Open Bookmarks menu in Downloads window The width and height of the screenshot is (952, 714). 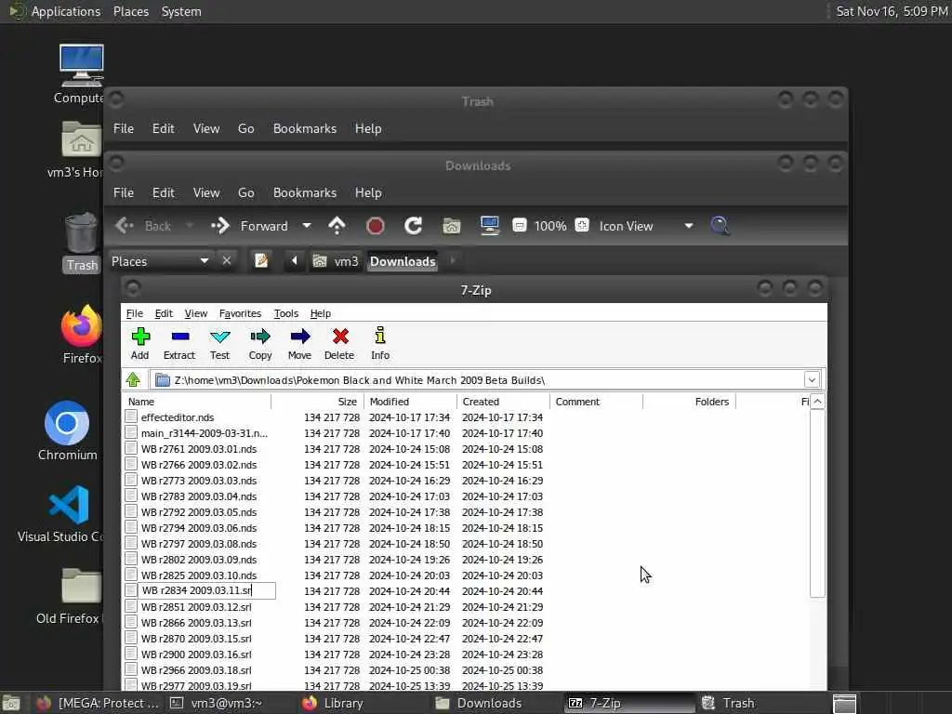point(305,192)
